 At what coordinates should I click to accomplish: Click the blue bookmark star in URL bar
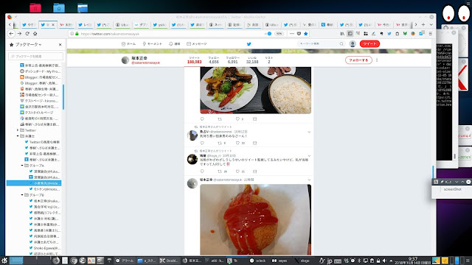coord(306,34)
